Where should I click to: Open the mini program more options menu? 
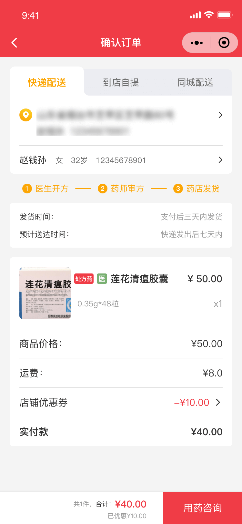tap(197, 43)
